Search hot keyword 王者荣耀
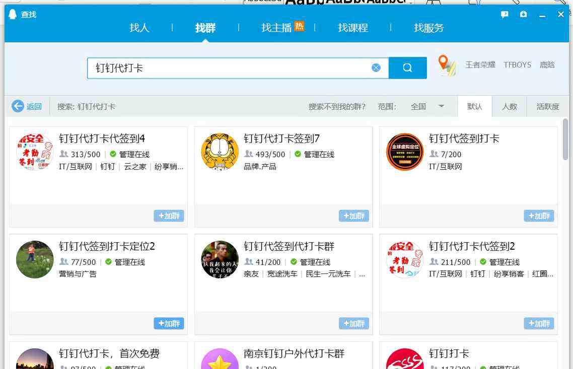This screenshot has height=369, width=573. tap(480, 64)
